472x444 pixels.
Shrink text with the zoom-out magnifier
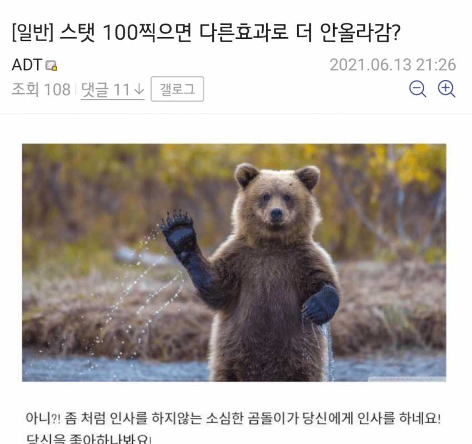pyautogui.click(x=418, y=89)
